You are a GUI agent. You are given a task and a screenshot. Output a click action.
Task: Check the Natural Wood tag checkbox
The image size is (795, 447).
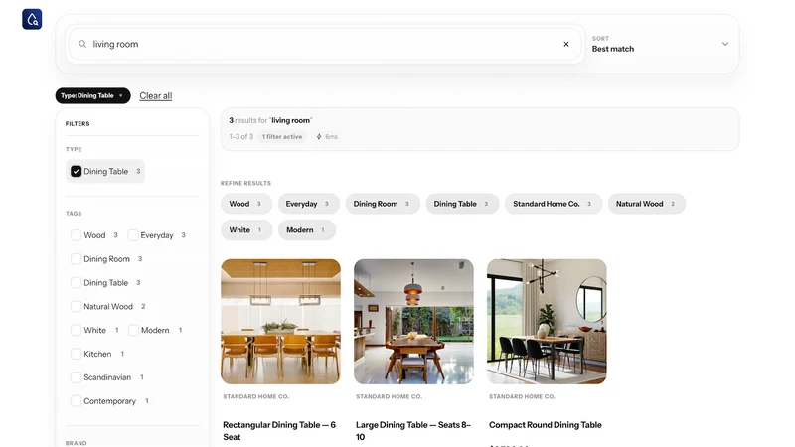[77, 306]
